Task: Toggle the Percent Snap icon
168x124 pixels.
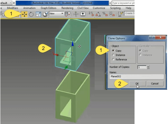Action: click(x=105, y=14)
